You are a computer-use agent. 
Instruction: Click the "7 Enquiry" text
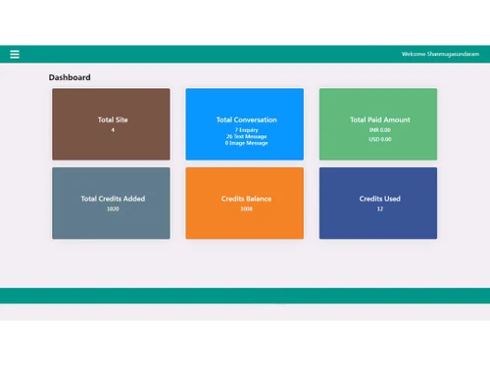pyautogui.click(x=246, y=130)
